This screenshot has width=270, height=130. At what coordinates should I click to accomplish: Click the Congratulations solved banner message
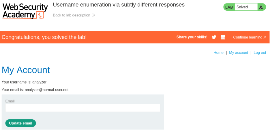[x=44, y=37]
